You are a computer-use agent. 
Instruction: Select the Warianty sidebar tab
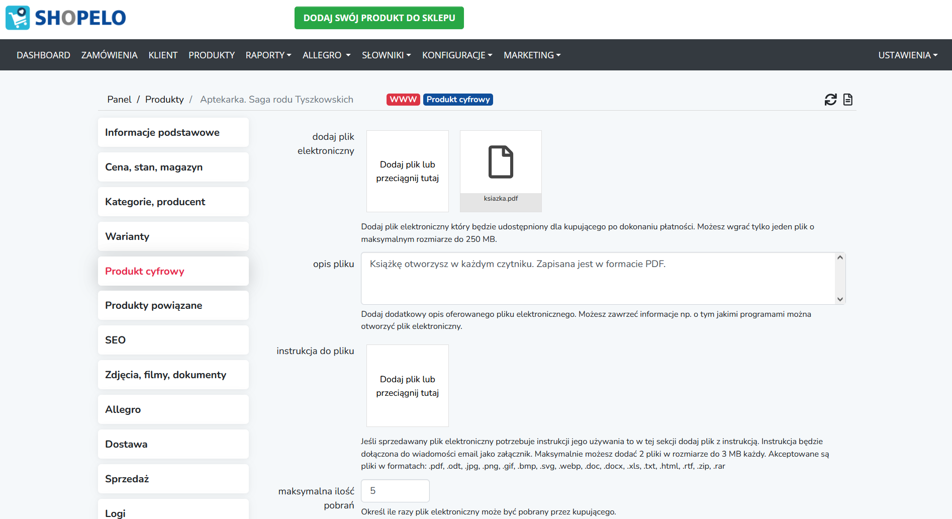click(173, 236)
